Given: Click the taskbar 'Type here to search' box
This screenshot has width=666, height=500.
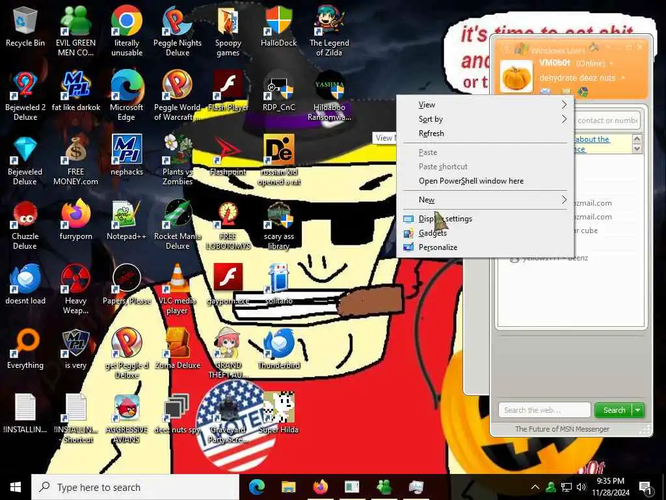Looking at the screenshot, I should tap(135, 487).
